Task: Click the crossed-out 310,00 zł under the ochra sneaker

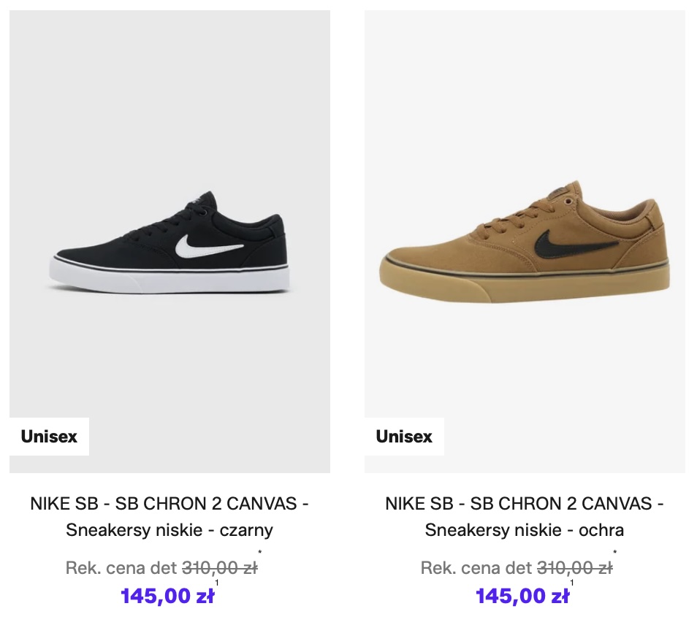Action: pyautogui.click(x=574, y=568)
